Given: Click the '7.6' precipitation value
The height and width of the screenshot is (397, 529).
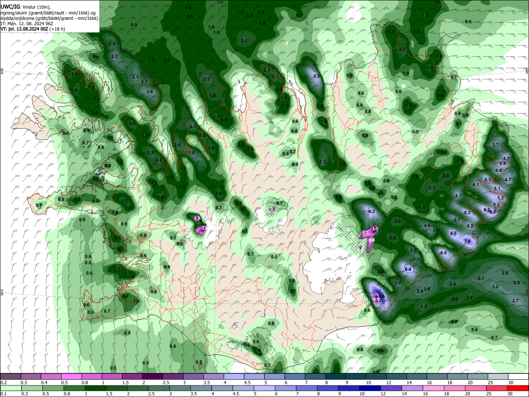Looking at the screenshot, I should (467, 242).
